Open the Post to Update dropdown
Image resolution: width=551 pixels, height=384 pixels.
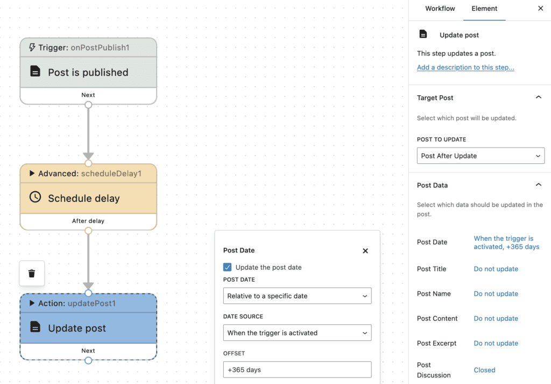point(481,156)
